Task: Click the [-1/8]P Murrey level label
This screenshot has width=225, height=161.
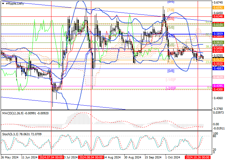Action: 171,80
